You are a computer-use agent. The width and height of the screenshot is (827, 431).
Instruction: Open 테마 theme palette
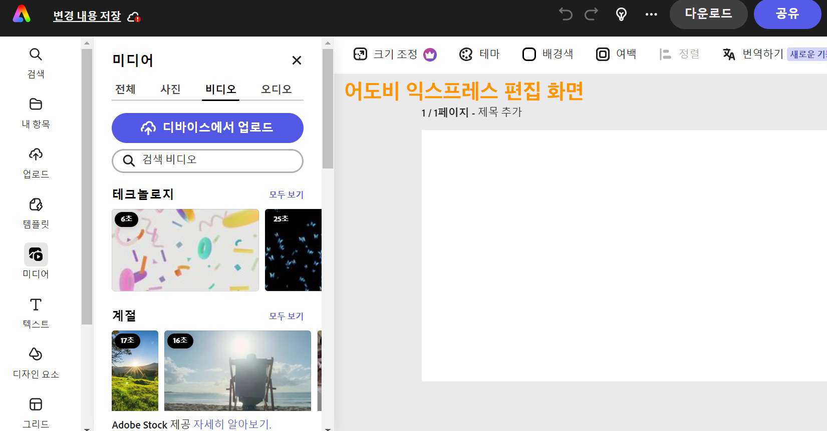click(x=479, y=54)
